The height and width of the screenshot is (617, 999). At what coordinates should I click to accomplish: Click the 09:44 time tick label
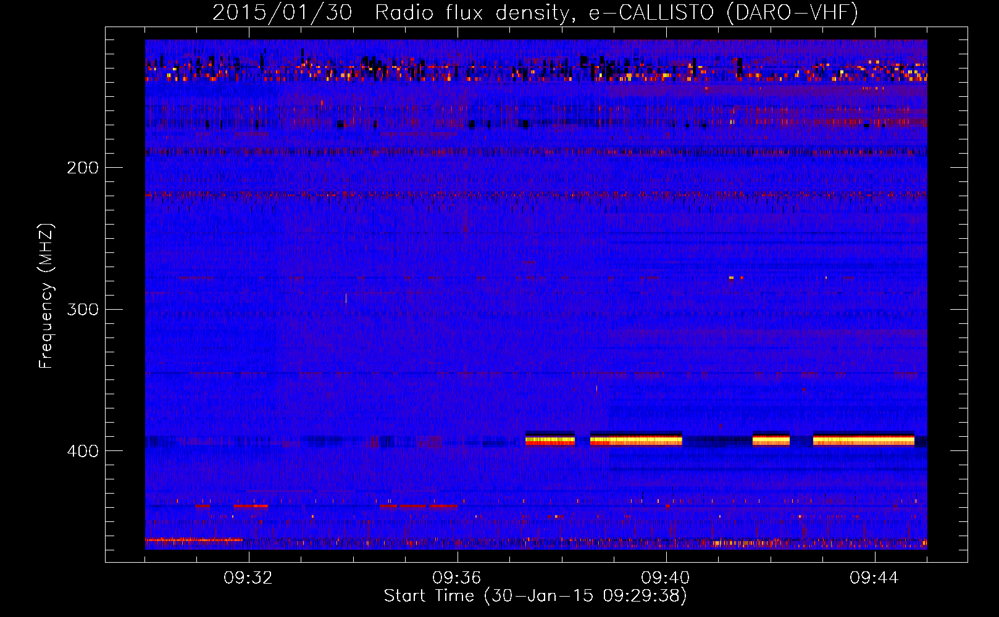point(875,578)
